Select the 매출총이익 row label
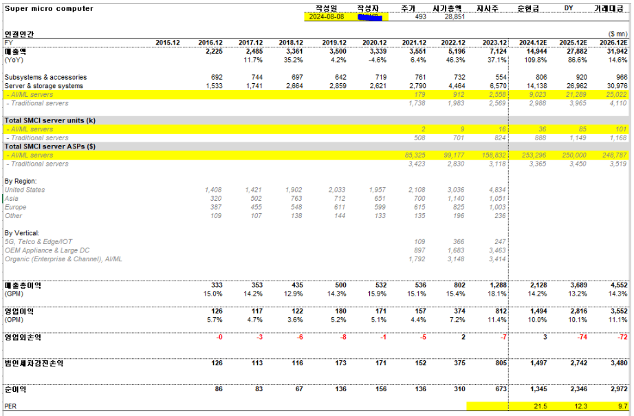The width and height of the screenshot is (634, 416). (22, 285)
